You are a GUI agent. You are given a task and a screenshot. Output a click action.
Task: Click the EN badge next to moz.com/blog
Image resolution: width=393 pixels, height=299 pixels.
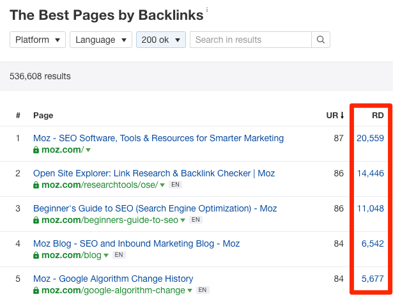click(x=119, y=255)
